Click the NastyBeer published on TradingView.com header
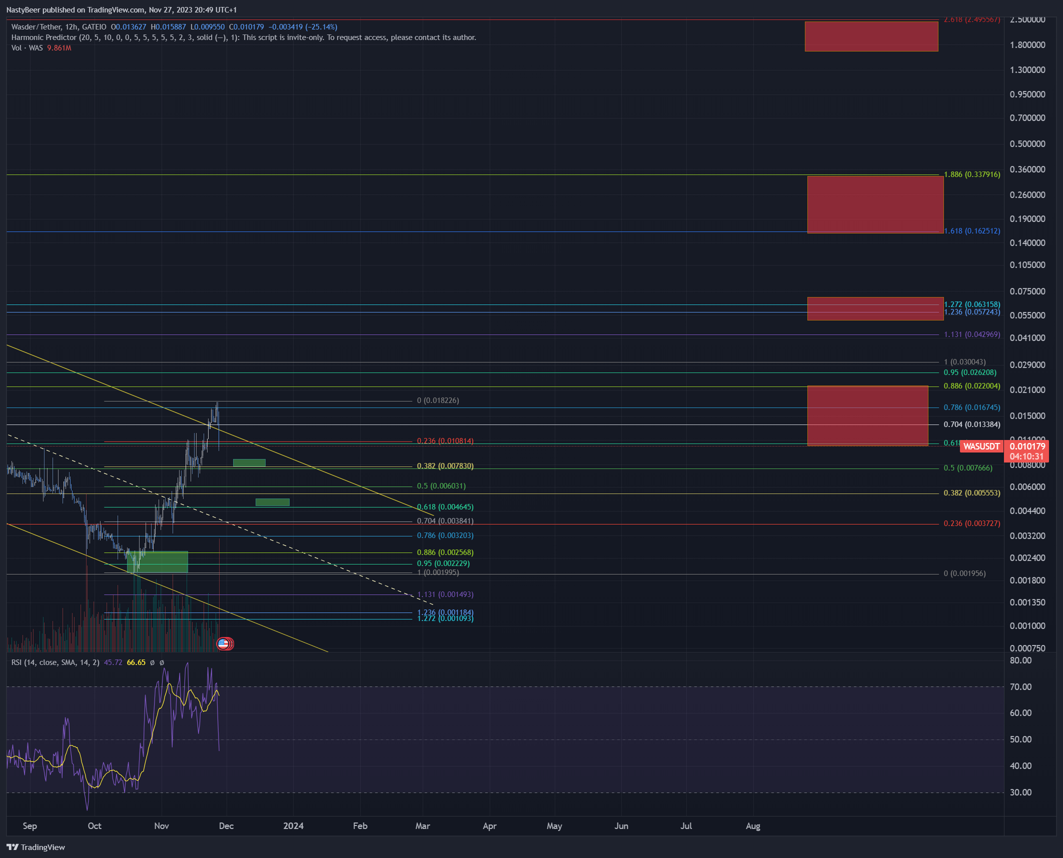The height and width of the screenshot is (858, 1063). point(122,10)
